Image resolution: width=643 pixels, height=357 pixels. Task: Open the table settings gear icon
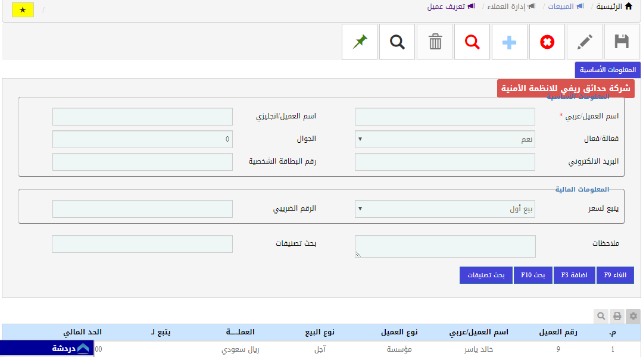(633, 316)
